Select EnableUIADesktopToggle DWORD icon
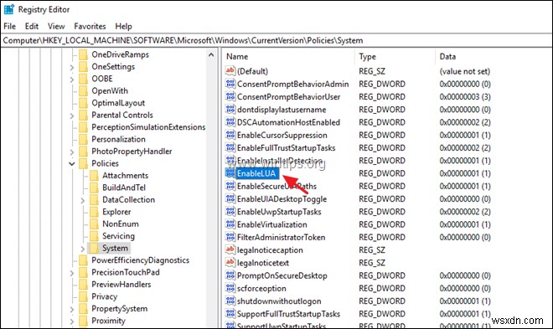This screenshot has height=329, width=553. (x=230, y=198)
